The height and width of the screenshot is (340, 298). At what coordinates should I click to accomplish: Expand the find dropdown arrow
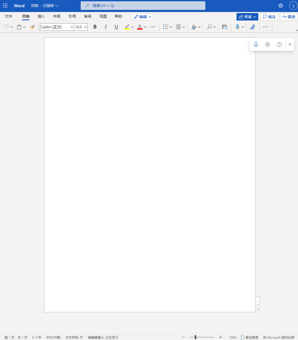215,27
